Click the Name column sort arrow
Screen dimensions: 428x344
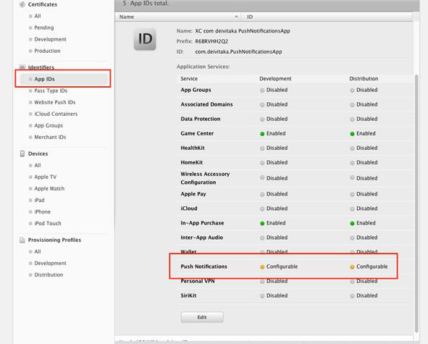click(x=236, y=17)
